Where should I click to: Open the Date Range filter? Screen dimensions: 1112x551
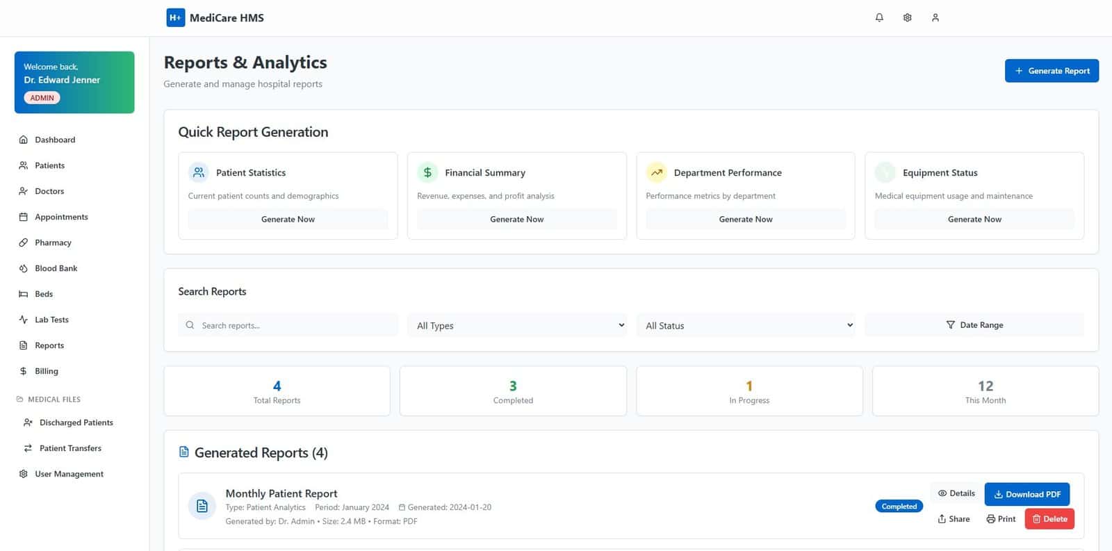click(x=974, y=325)
